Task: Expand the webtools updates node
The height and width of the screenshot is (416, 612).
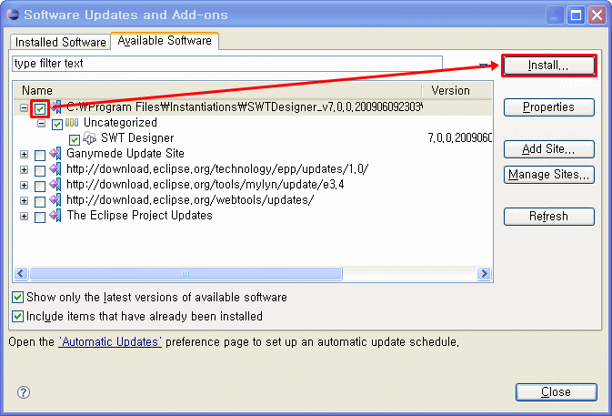Action: tap(24, 201)
